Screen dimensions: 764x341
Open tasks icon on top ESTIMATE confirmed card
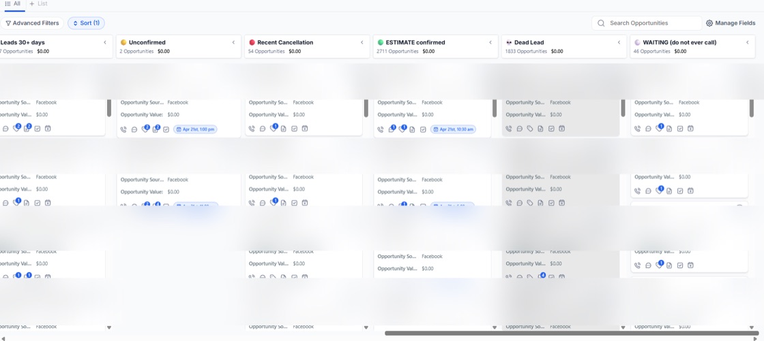(423, 129)
